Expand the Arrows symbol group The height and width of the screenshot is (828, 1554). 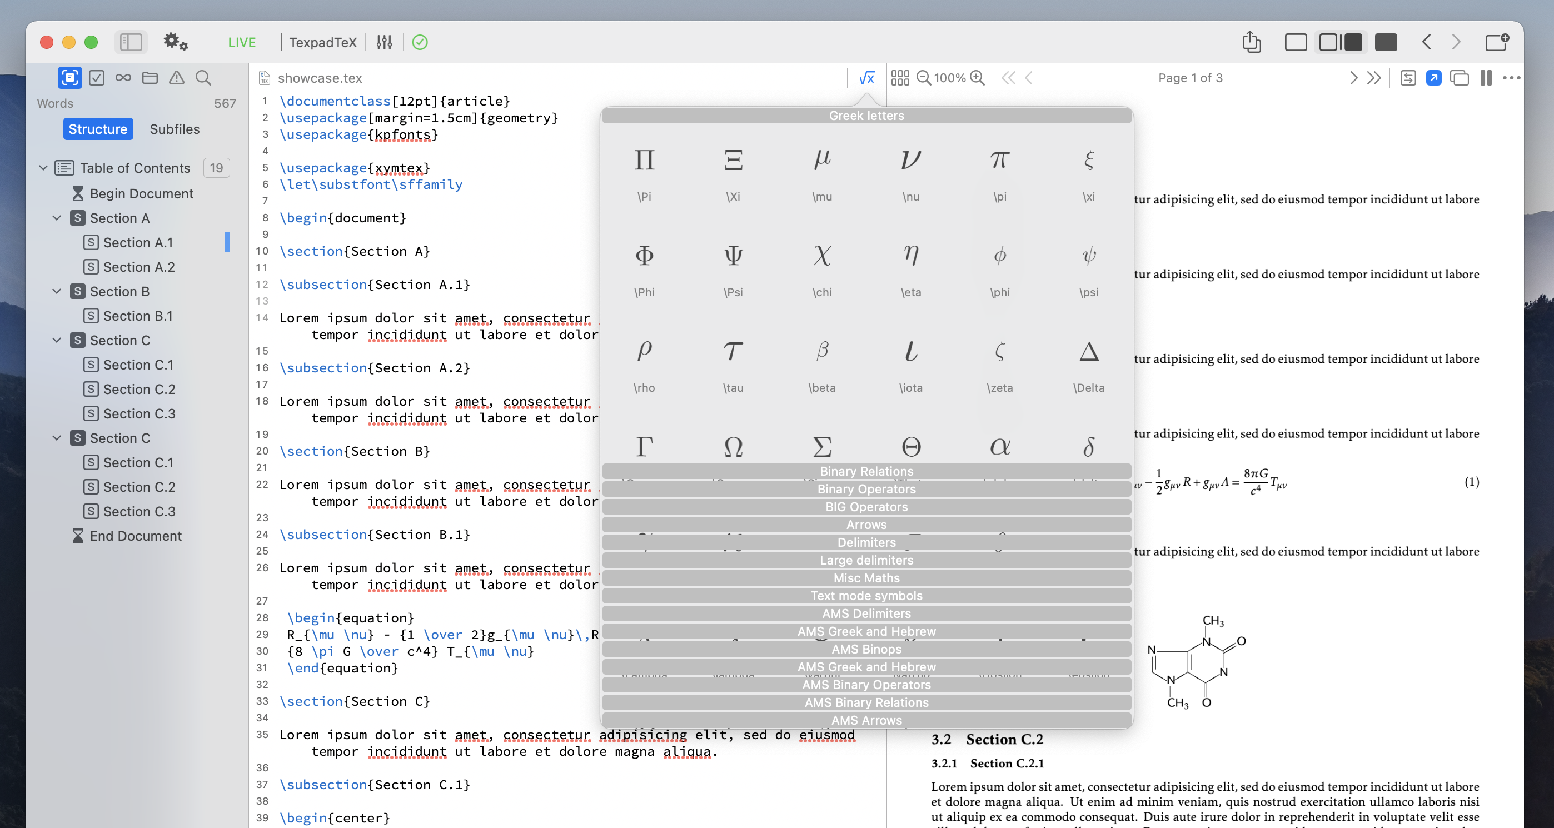click(866, 525)
